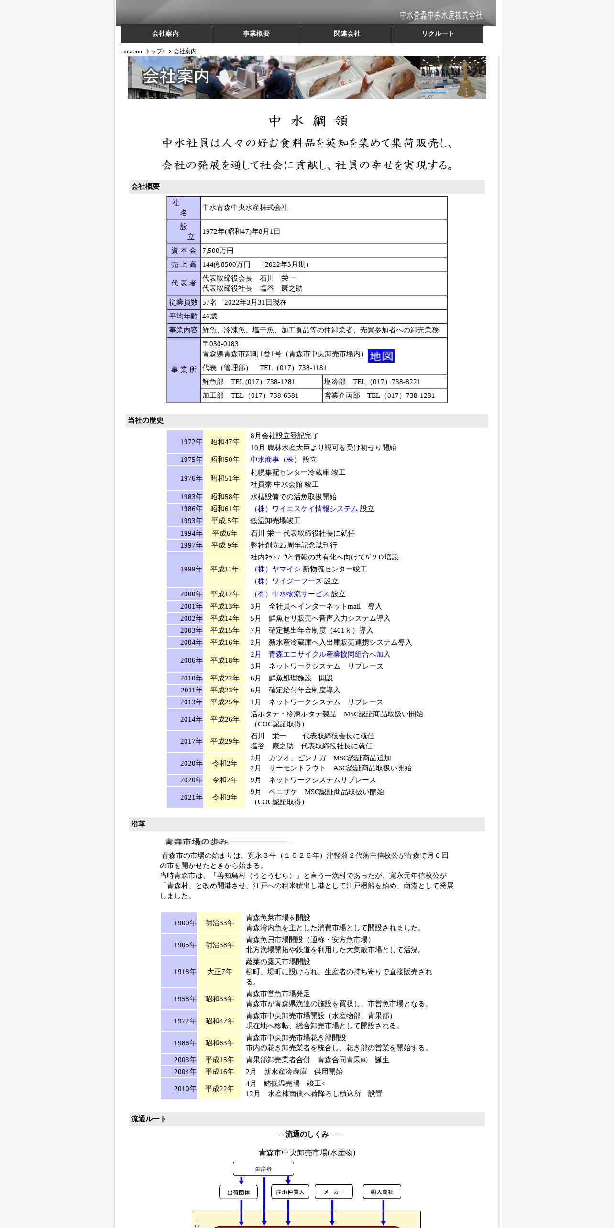Select 青森市営魚市場発足 entry
614x1228 pixels.
tap(278, 994)
